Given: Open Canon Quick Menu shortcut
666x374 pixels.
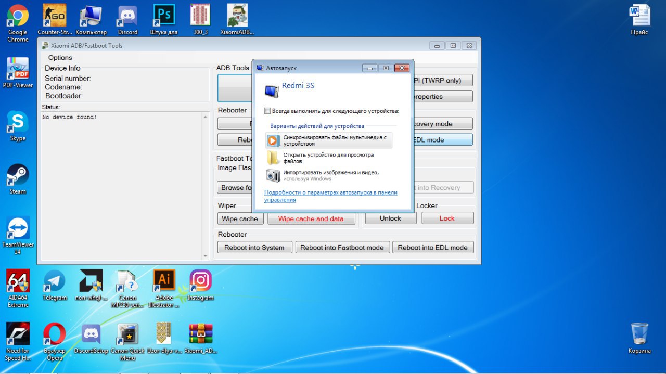Looking at the screenshot, I should [127, 342].
